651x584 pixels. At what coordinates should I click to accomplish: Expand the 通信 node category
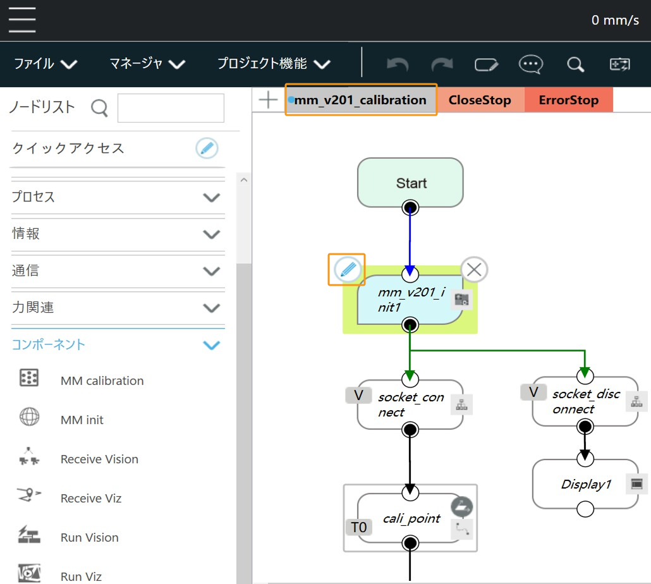point(118,271)
